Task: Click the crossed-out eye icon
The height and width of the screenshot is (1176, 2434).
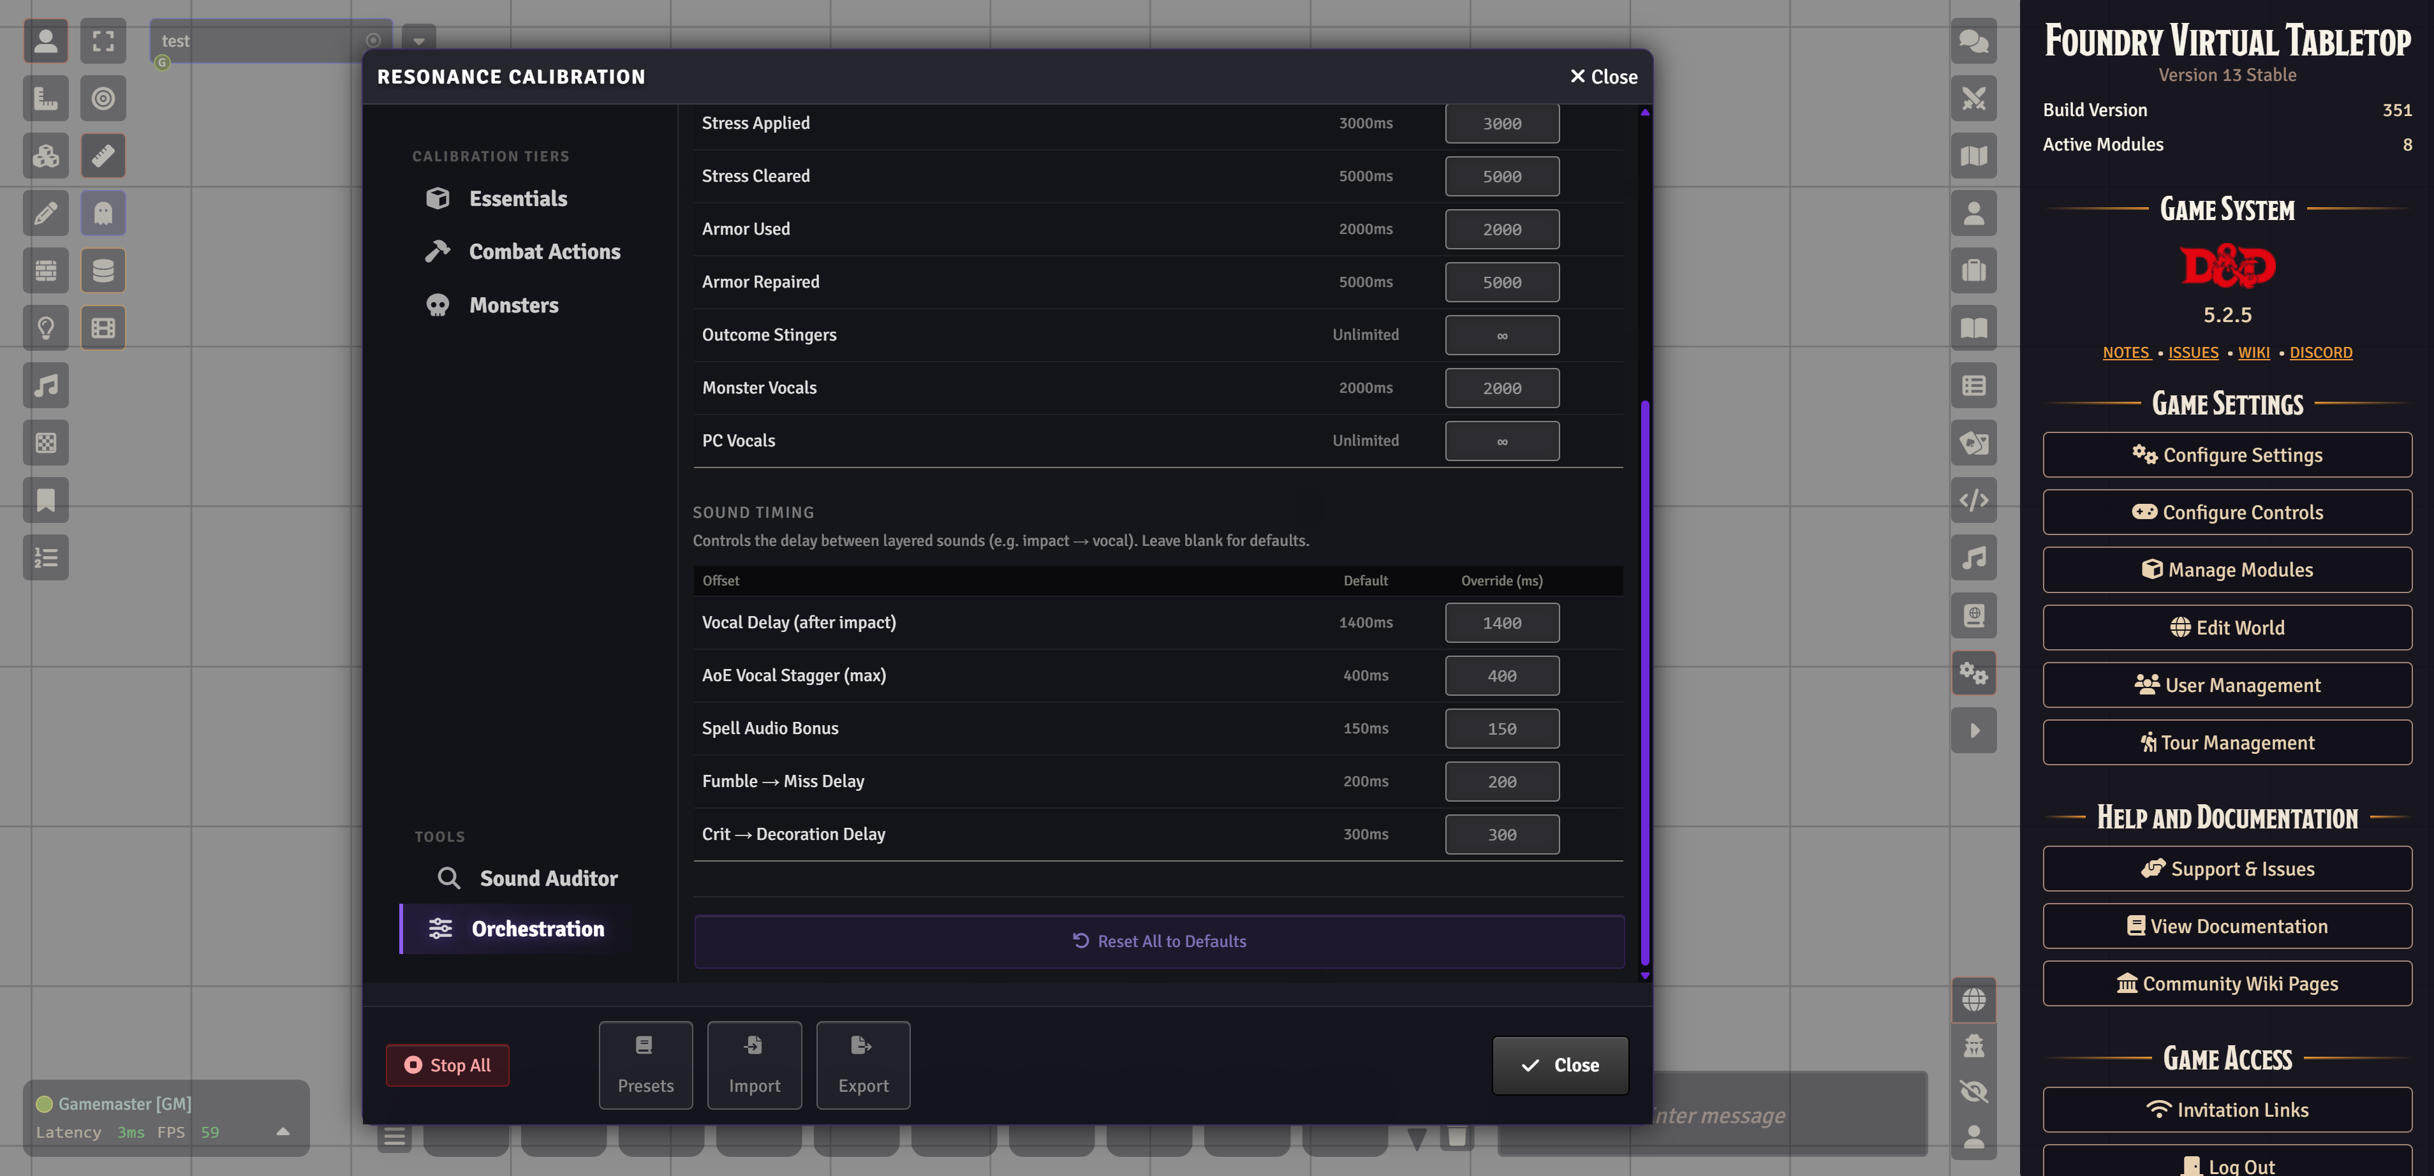Action: 1974,1091
